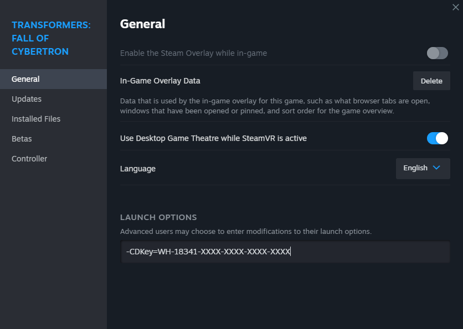Open the Installed Files section
Image resolution: width=463 pixels, height=329 pixels.
click(36, 119)
